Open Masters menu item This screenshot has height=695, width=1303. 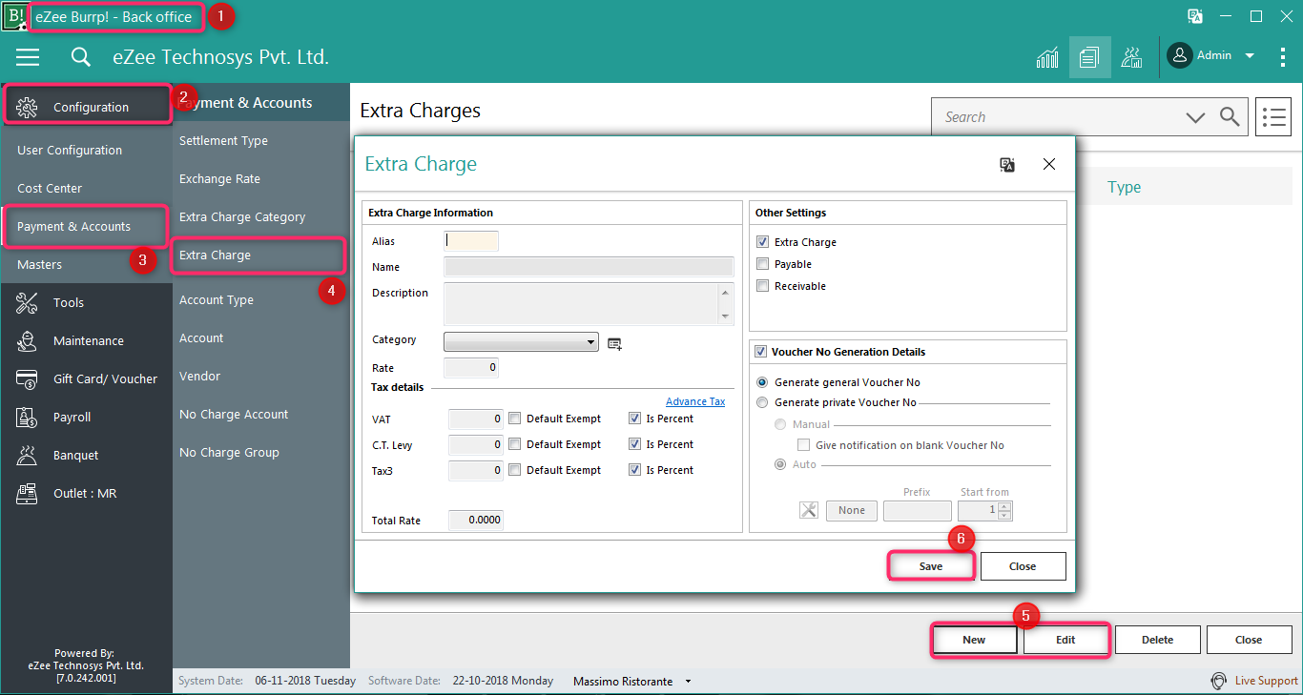point(39,265)
